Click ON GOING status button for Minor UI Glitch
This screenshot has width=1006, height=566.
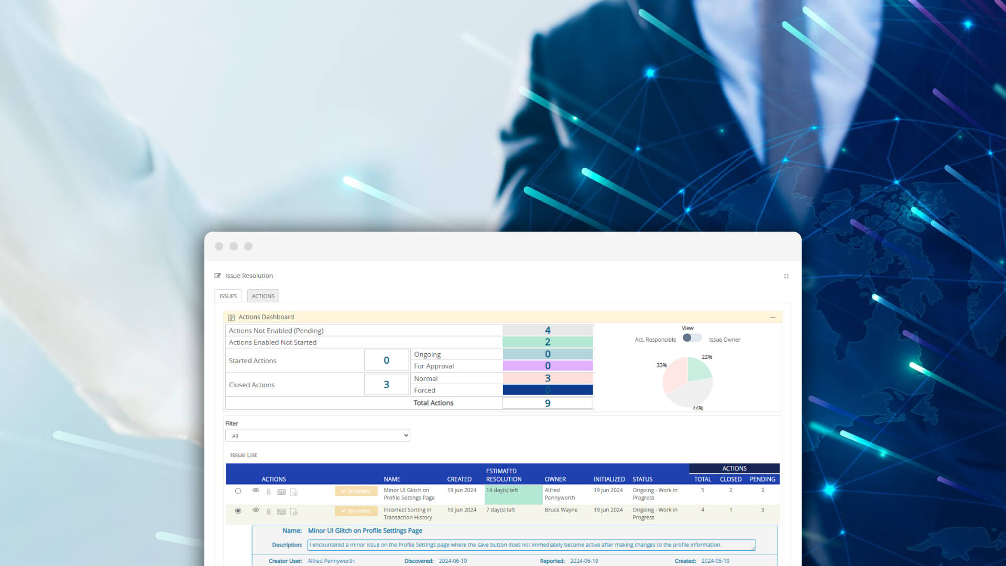click(356, 491)
